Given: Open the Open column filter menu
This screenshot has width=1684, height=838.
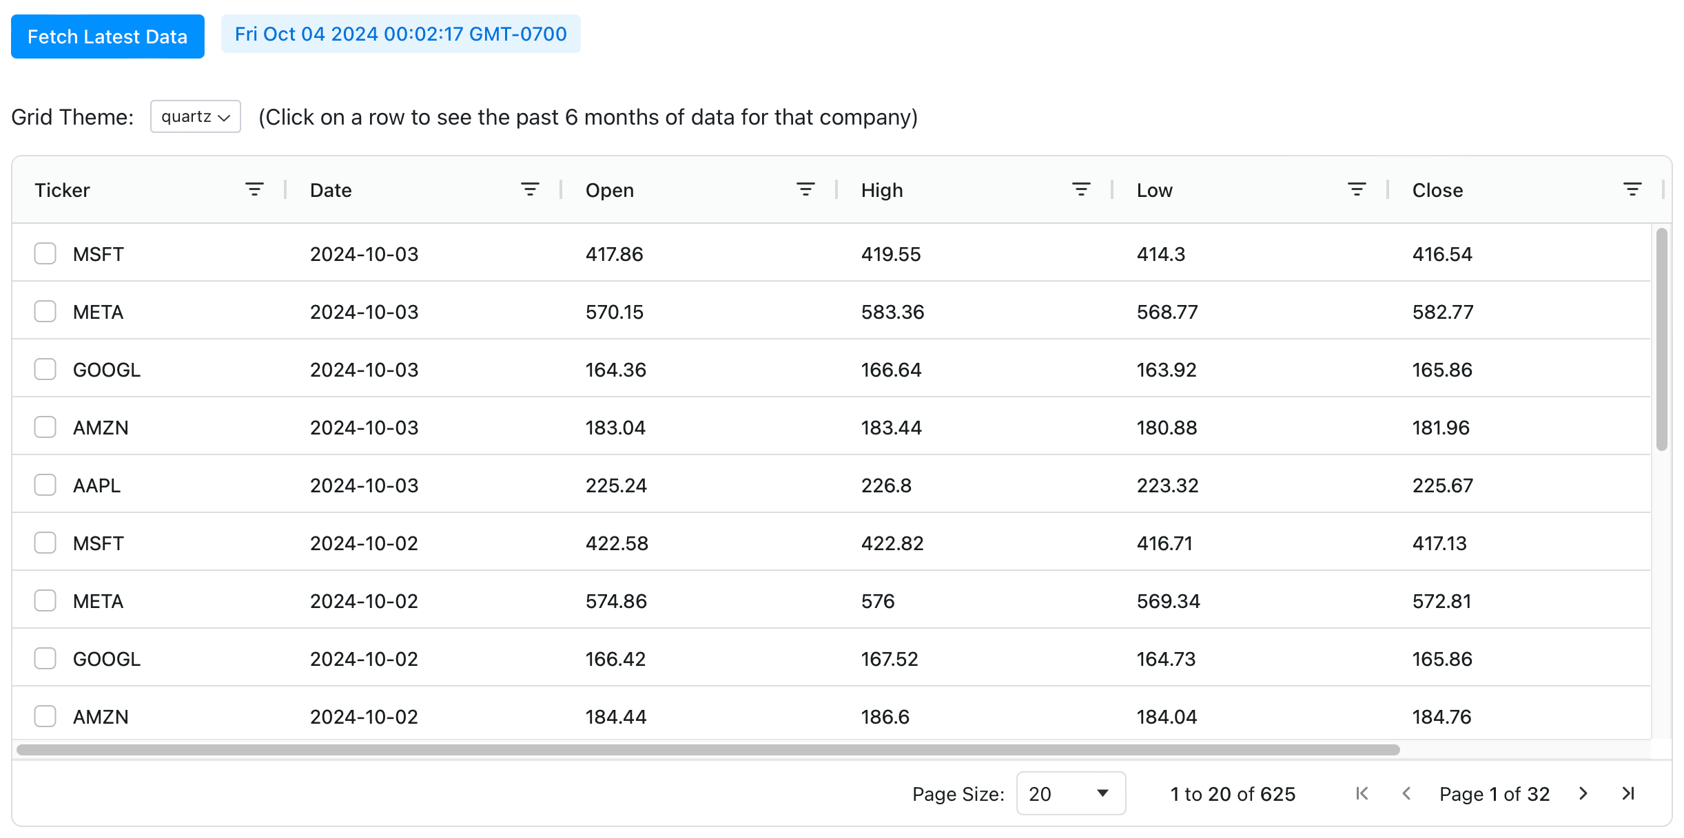Looking at the screenshot, I should [805, 189].
